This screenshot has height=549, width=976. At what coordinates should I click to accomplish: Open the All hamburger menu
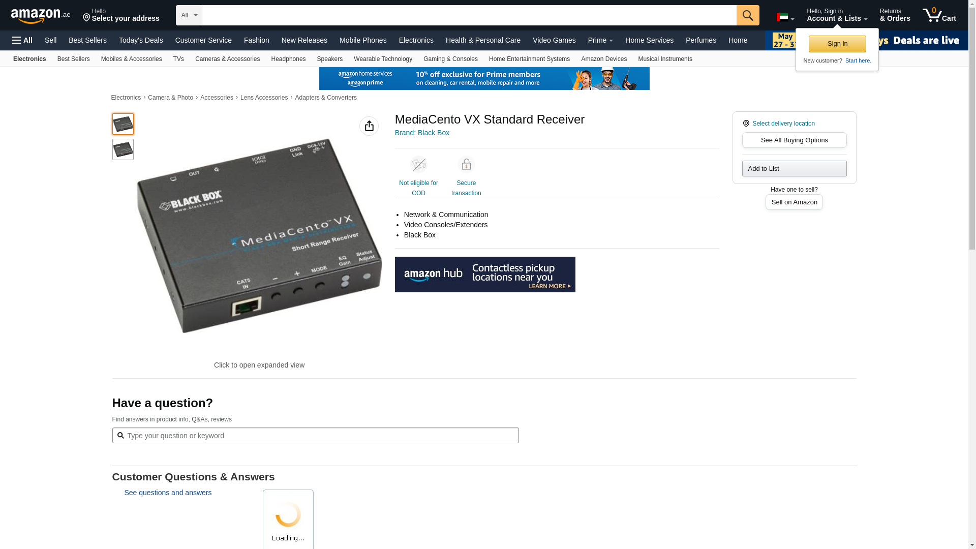[x=22, y=40]
